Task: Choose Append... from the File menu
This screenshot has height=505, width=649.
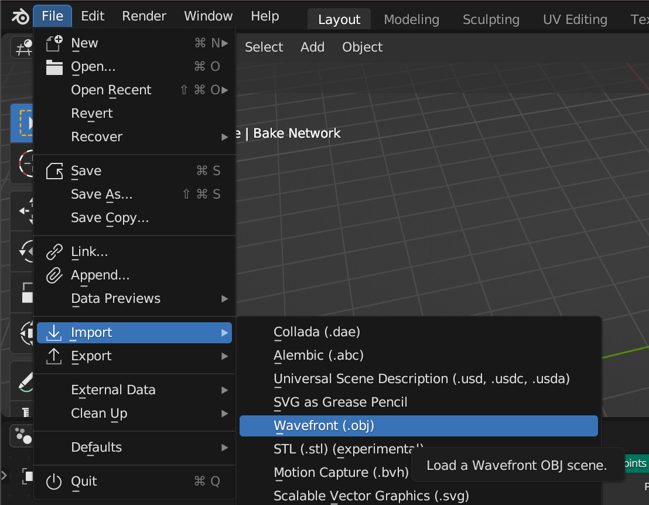Action: point(134,275)
